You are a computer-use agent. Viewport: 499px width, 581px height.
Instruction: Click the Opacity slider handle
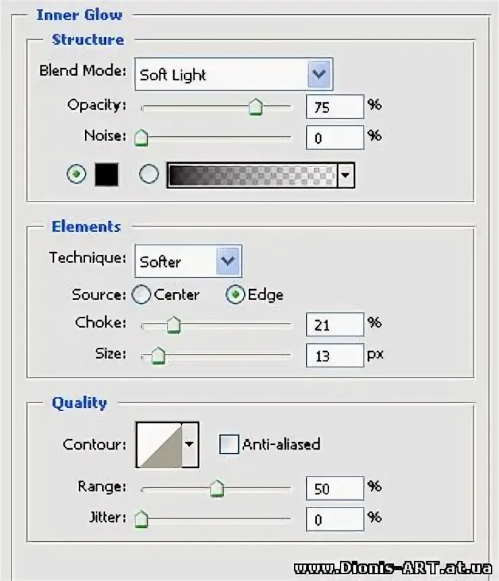[x=255, y=107]
